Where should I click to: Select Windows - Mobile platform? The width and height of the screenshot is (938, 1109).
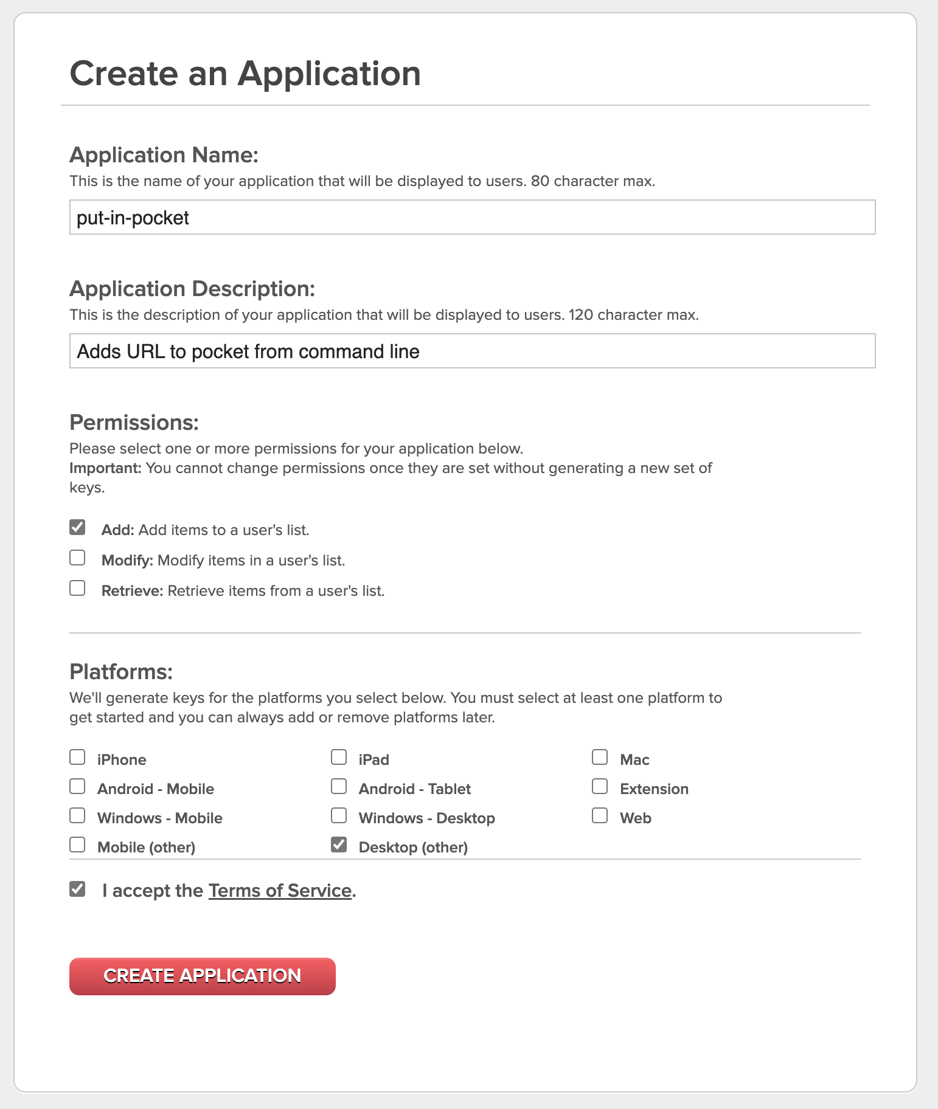click(x=77, y=815)
